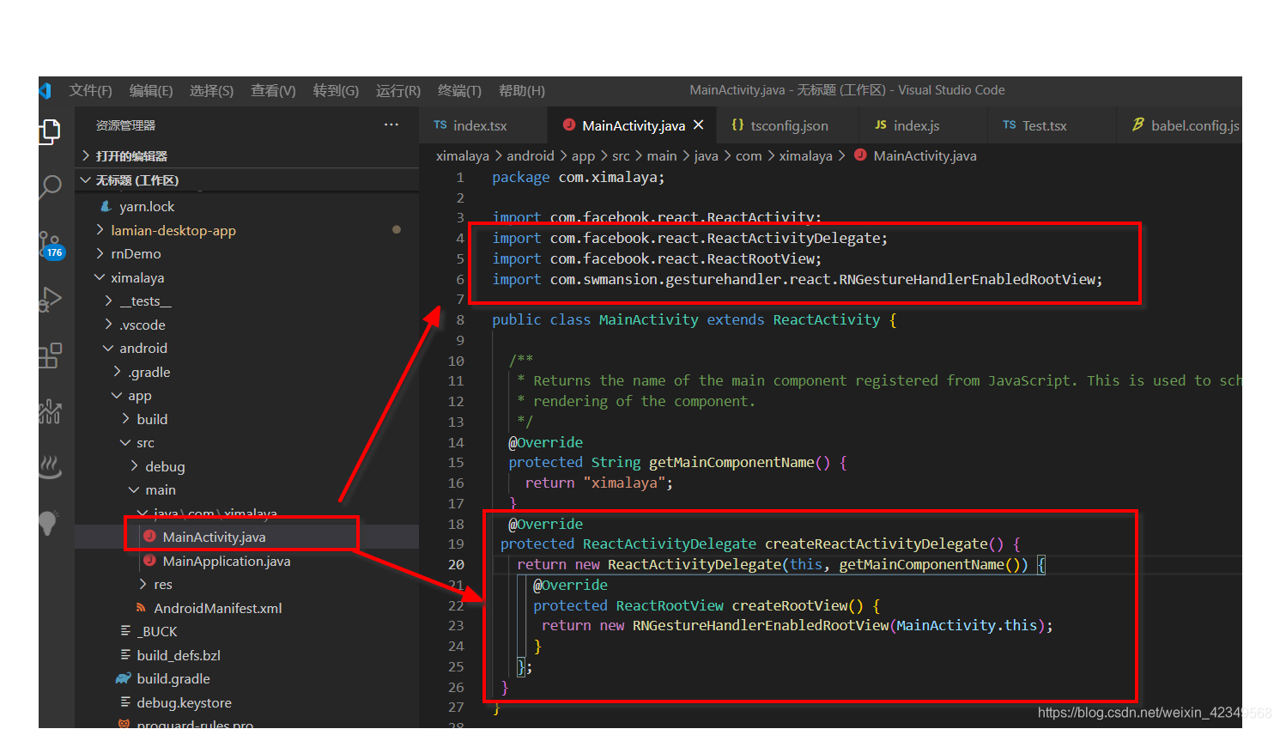Viewport: 1280px width, 729px height.
Task: Open the Run and Debug view
Action: 50,300
